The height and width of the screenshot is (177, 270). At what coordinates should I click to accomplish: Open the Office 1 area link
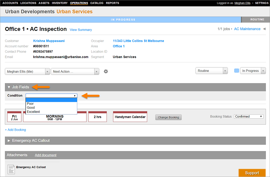119,46
